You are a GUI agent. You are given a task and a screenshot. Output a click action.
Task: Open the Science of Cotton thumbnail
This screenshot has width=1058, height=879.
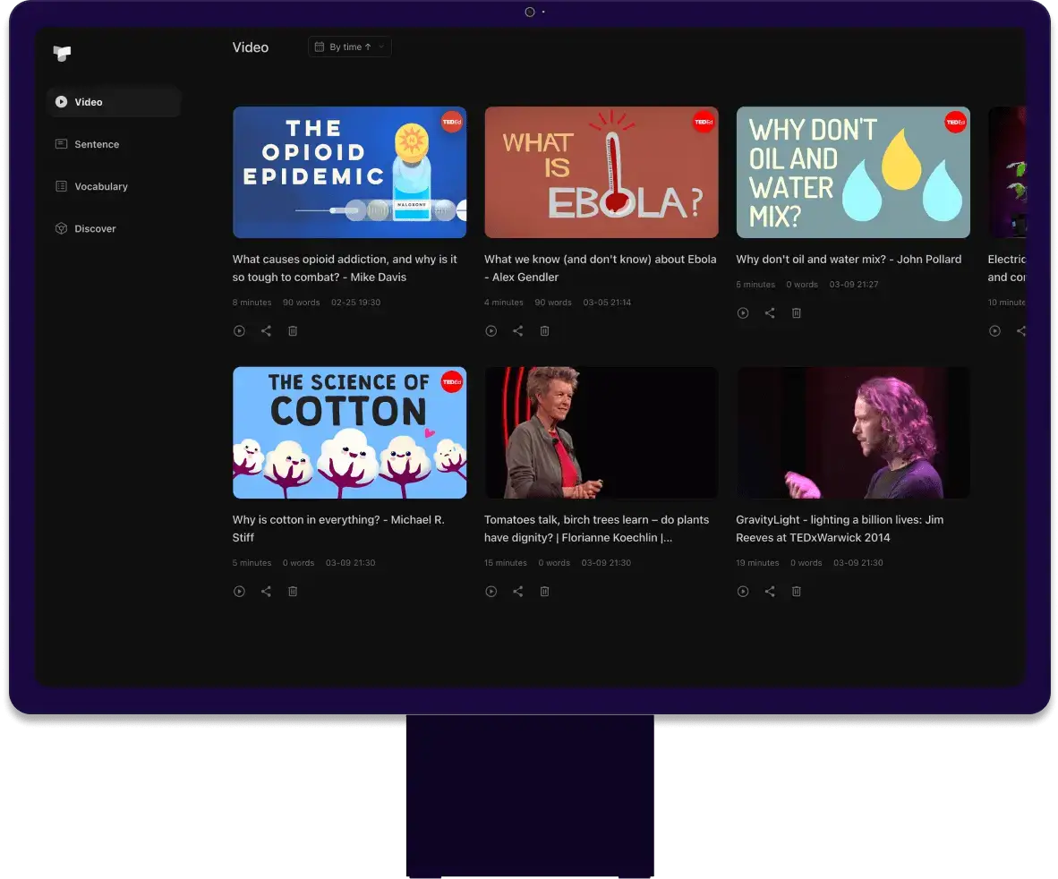(x=349, y=432)
